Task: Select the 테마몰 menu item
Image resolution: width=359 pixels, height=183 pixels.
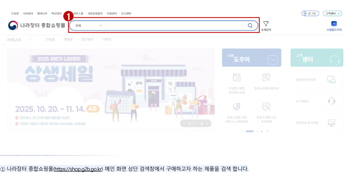Action: coord(68,40)
